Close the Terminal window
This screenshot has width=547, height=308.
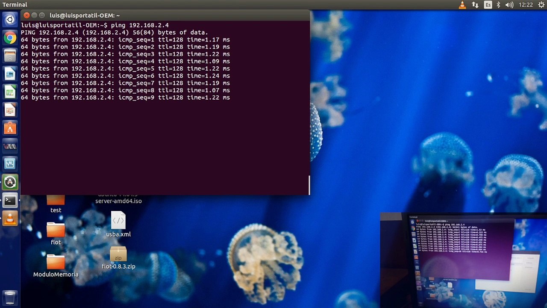[26, 15]
